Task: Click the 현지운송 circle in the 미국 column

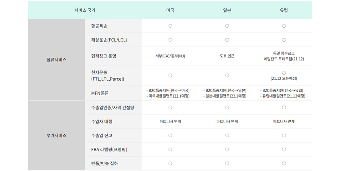Action: pos(170,75)
